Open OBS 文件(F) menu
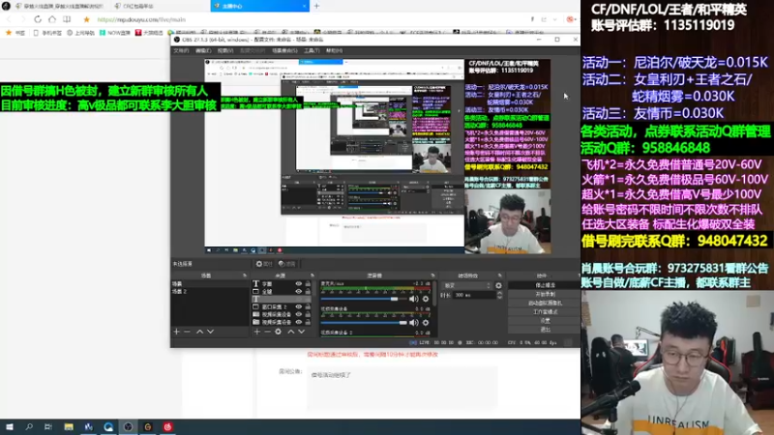 (181, 51)
